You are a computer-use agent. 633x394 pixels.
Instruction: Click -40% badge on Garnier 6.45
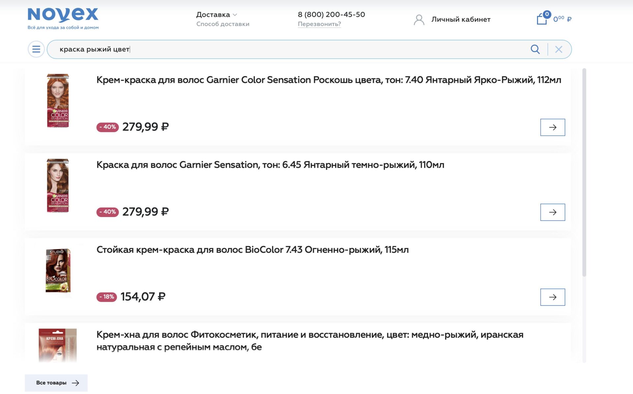(x=107, y=212)
